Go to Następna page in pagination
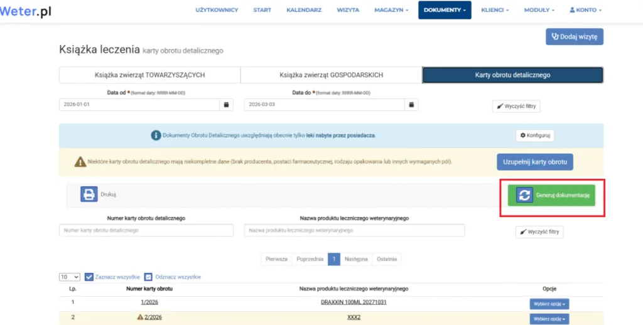Screen dimensions: 643x325 point(356,259)
